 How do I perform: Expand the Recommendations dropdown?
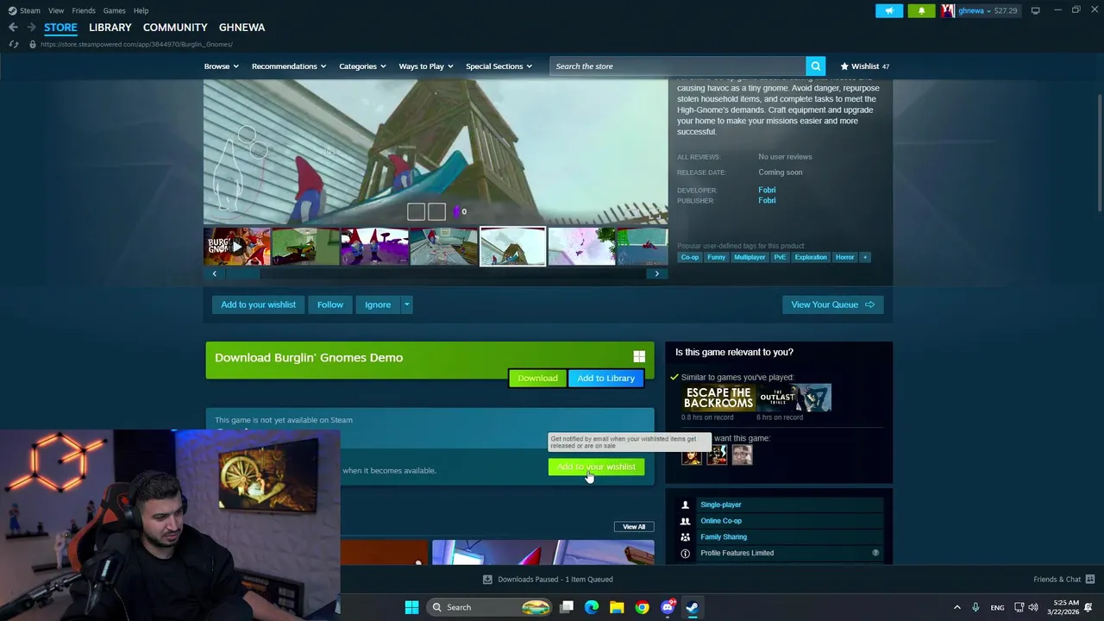coord(289,66)
